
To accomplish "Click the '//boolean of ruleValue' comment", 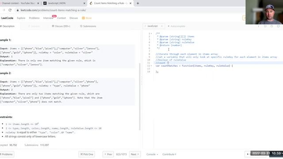I will tap(171, 60).
